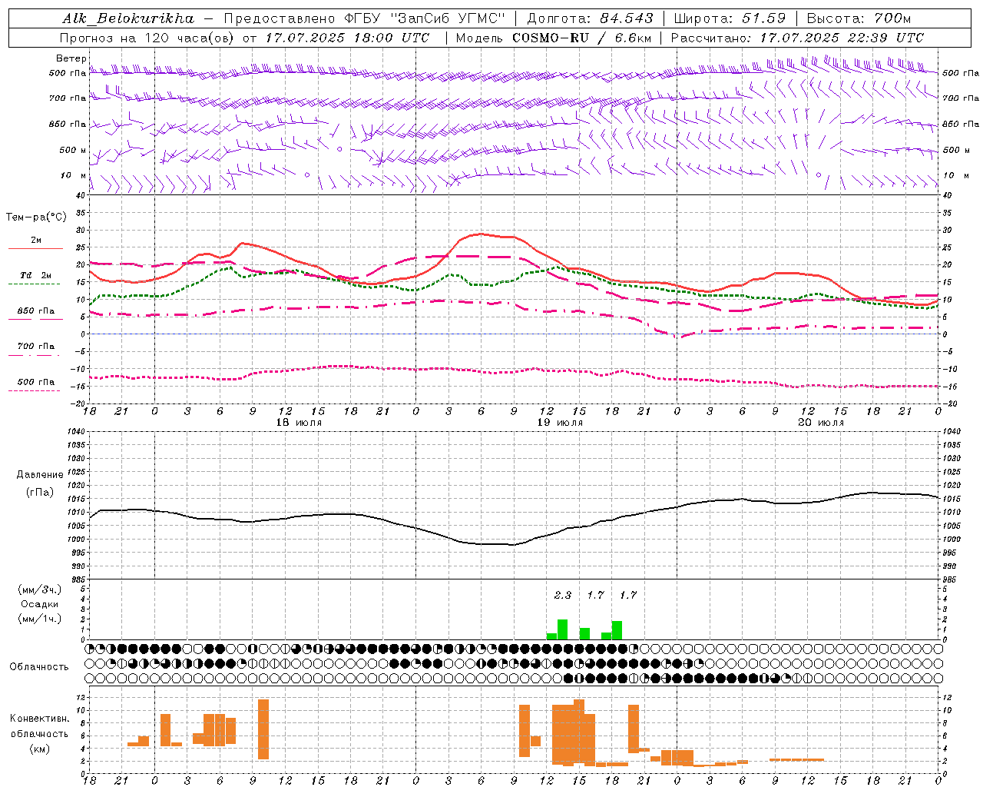Click the line sample under '2м' legend

(35, 249)
